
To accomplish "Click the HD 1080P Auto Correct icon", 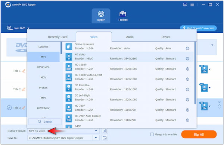I will click(x=69, y=77).
